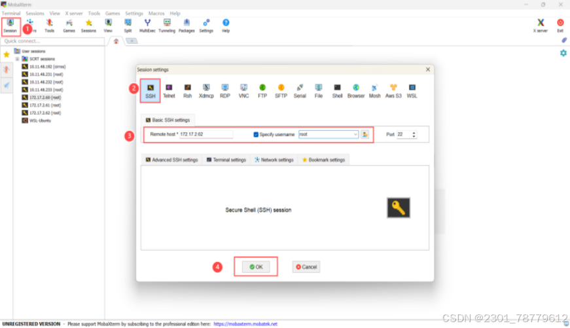
Task: Open Terminal settings tab
Action: [x=226, y=160]
